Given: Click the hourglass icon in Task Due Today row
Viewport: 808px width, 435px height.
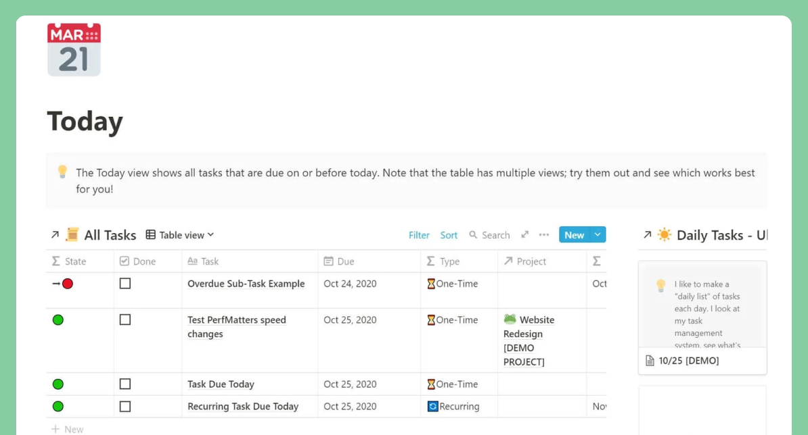Looking at the screenshot, I should (431, 384).
